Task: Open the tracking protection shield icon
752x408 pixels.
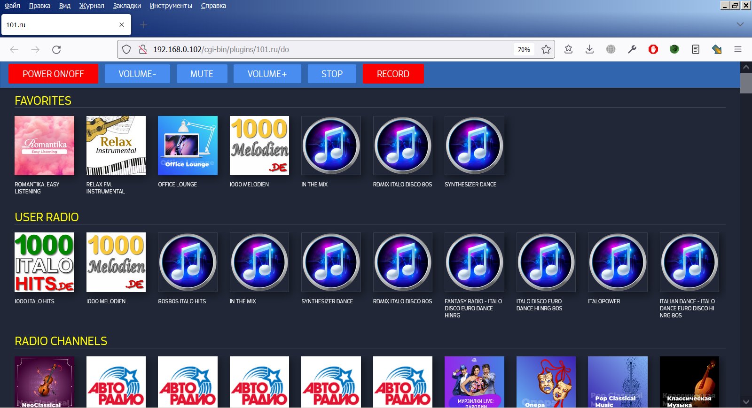Action: [x=126, y=49]
